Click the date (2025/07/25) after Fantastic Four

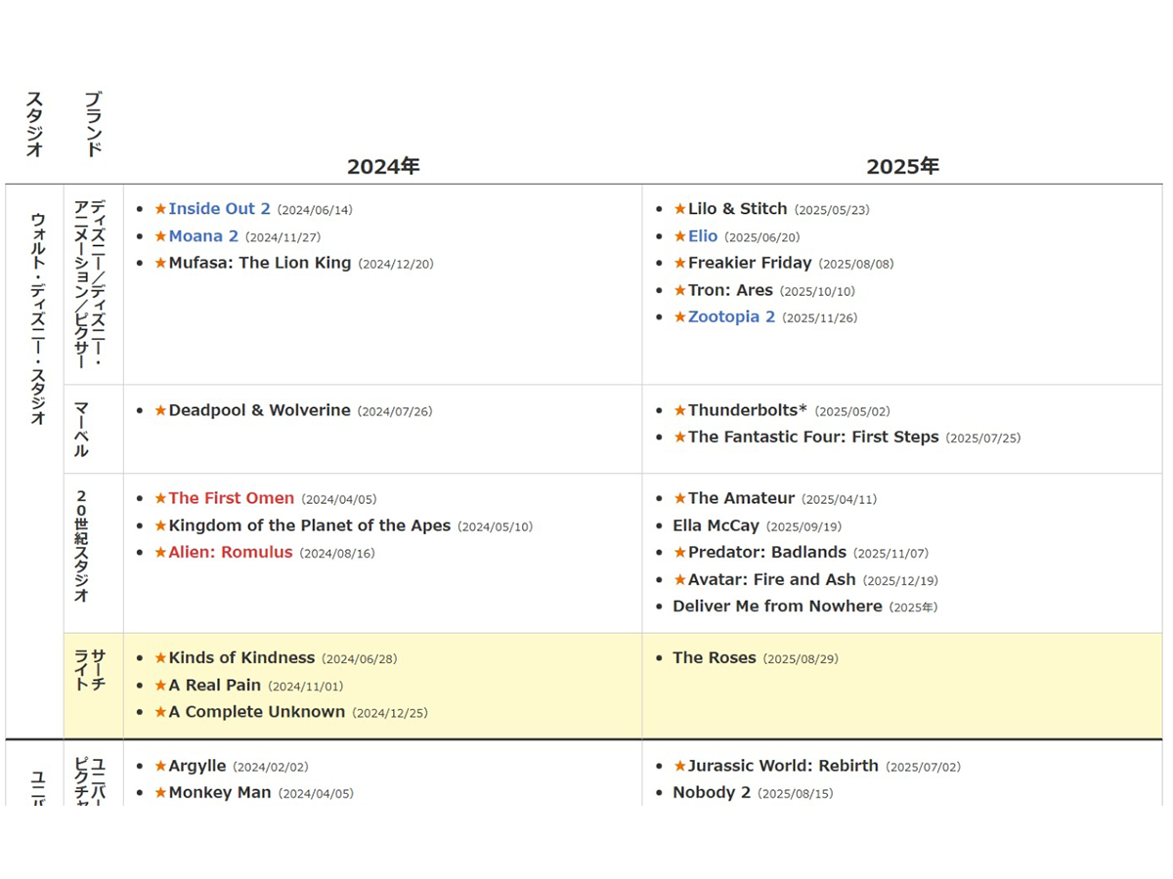[983, 439]
